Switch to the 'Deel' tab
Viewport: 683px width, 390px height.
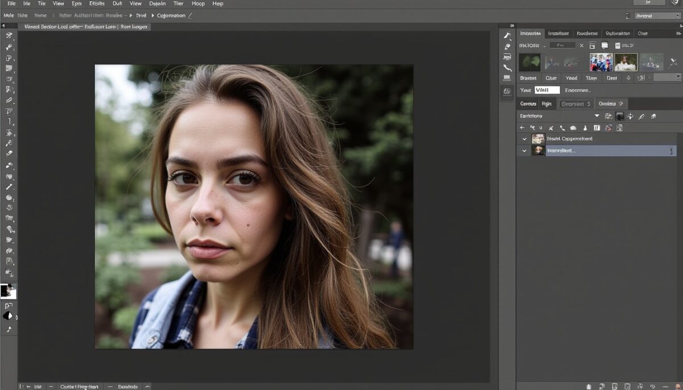point(611,78)
